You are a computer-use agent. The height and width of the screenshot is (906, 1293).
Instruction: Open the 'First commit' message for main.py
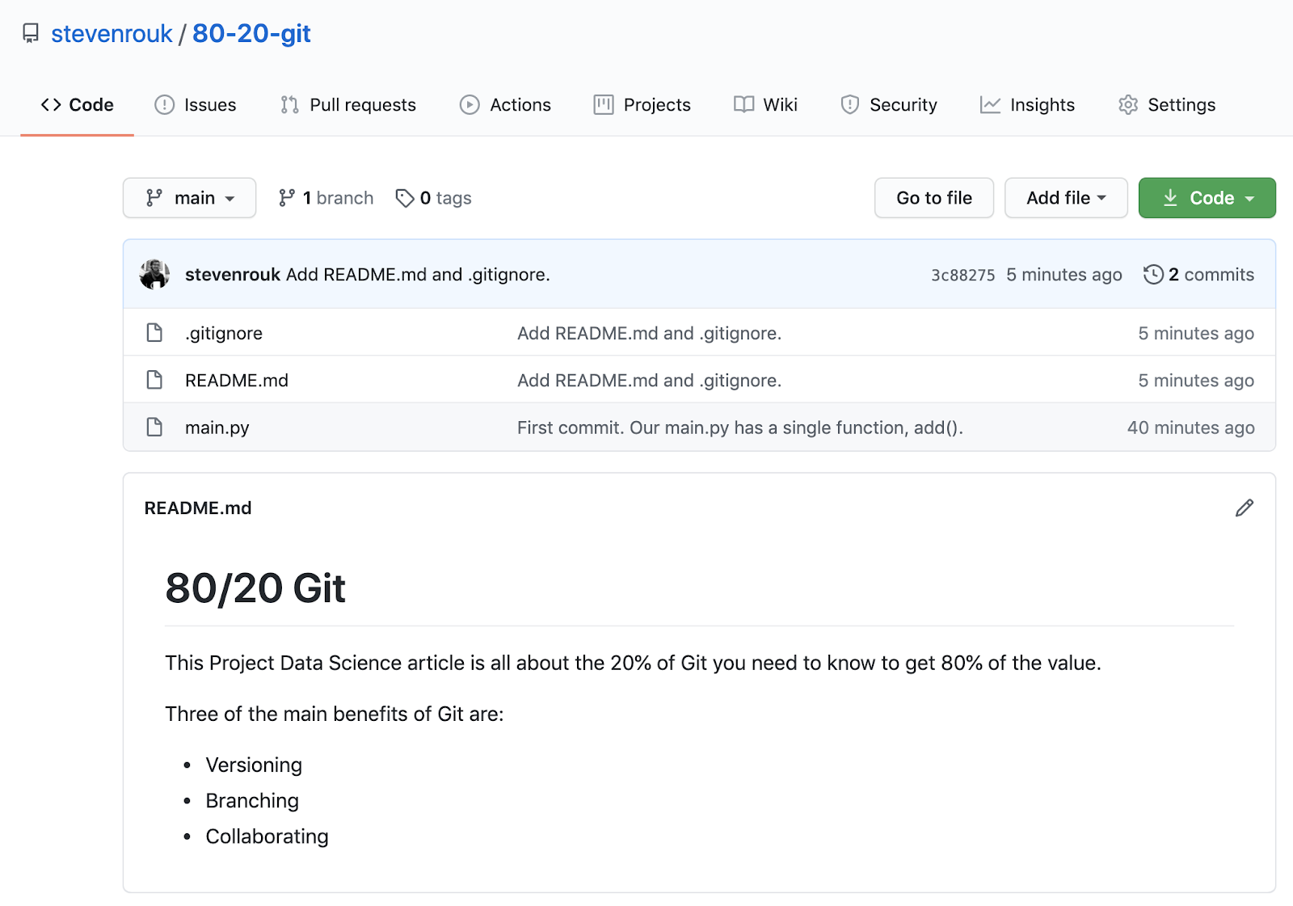(740, 428)
